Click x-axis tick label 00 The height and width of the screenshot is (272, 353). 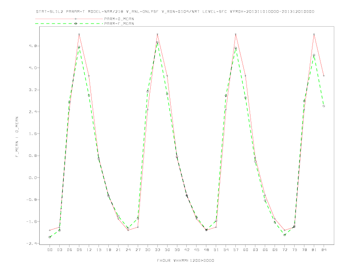(50, 250)
